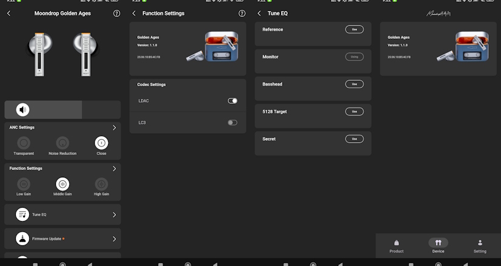Click the Middle Gain icon
The width and height of the screenshot is (501, 266).
63,184
